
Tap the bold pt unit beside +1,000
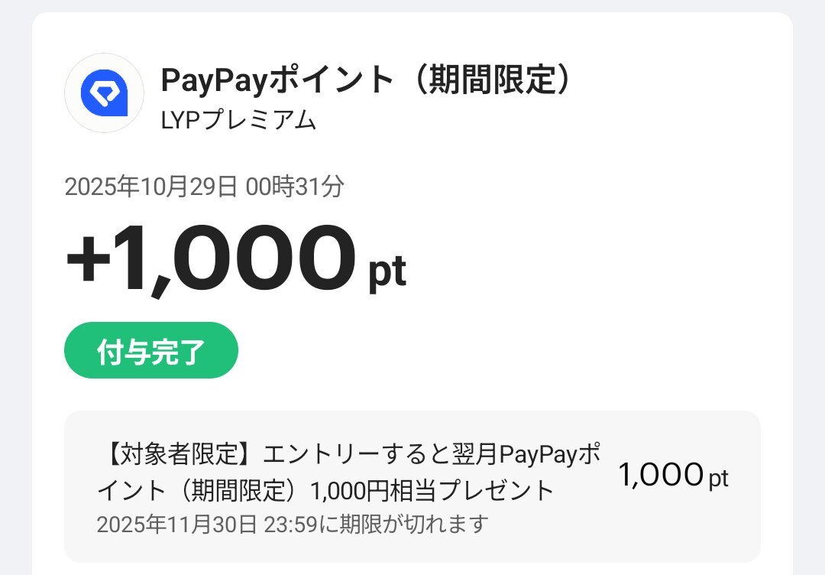387,273
